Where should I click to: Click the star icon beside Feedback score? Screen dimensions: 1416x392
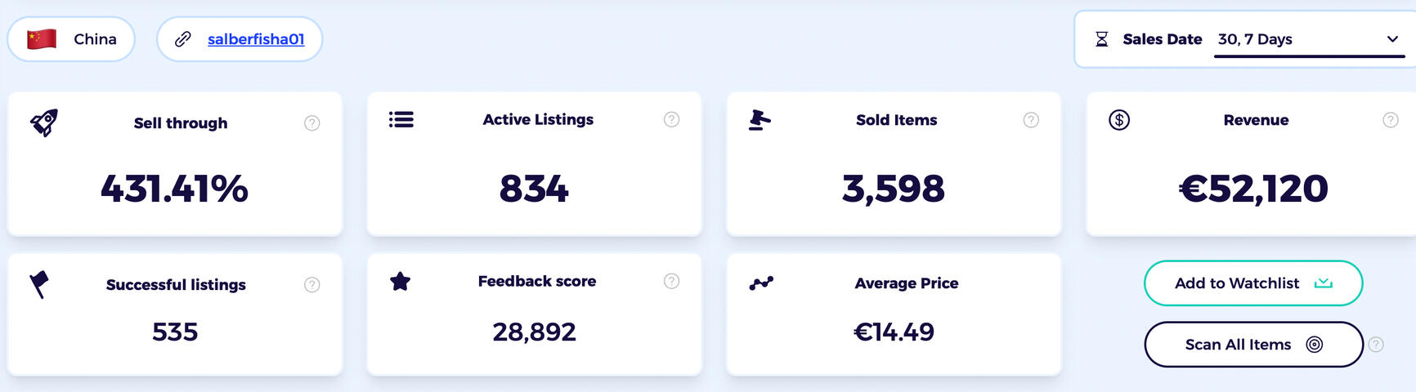point(401,282)
